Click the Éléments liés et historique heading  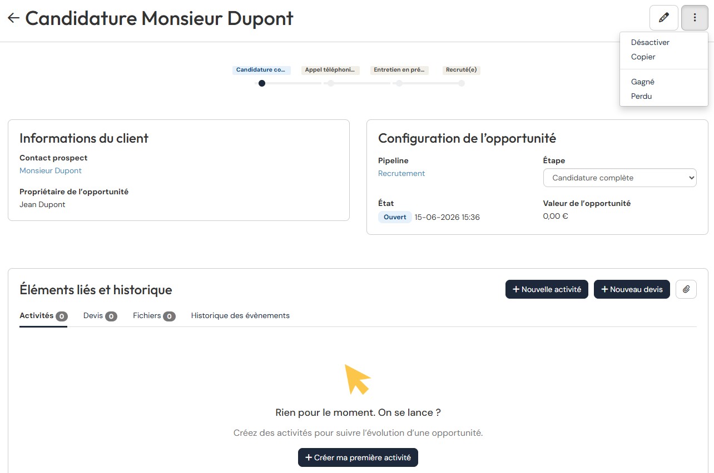pos(96,290)
